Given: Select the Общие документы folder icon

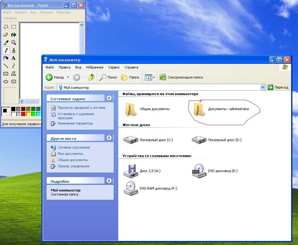Looking at the screenshot, I should coord(130,109).
